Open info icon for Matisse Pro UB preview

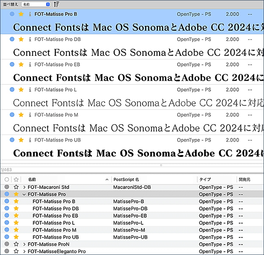[30, 140]
